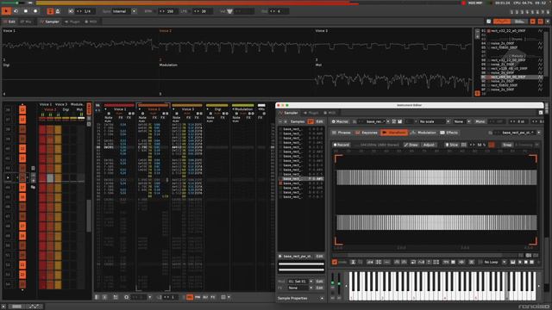The image size is (552, 310).
Task: Click the Record transport button
Action: tap(35, 11)
